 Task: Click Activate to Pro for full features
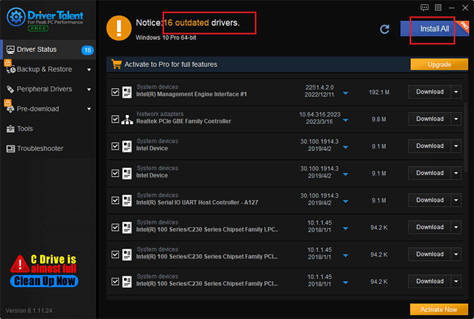coord(171,64)
